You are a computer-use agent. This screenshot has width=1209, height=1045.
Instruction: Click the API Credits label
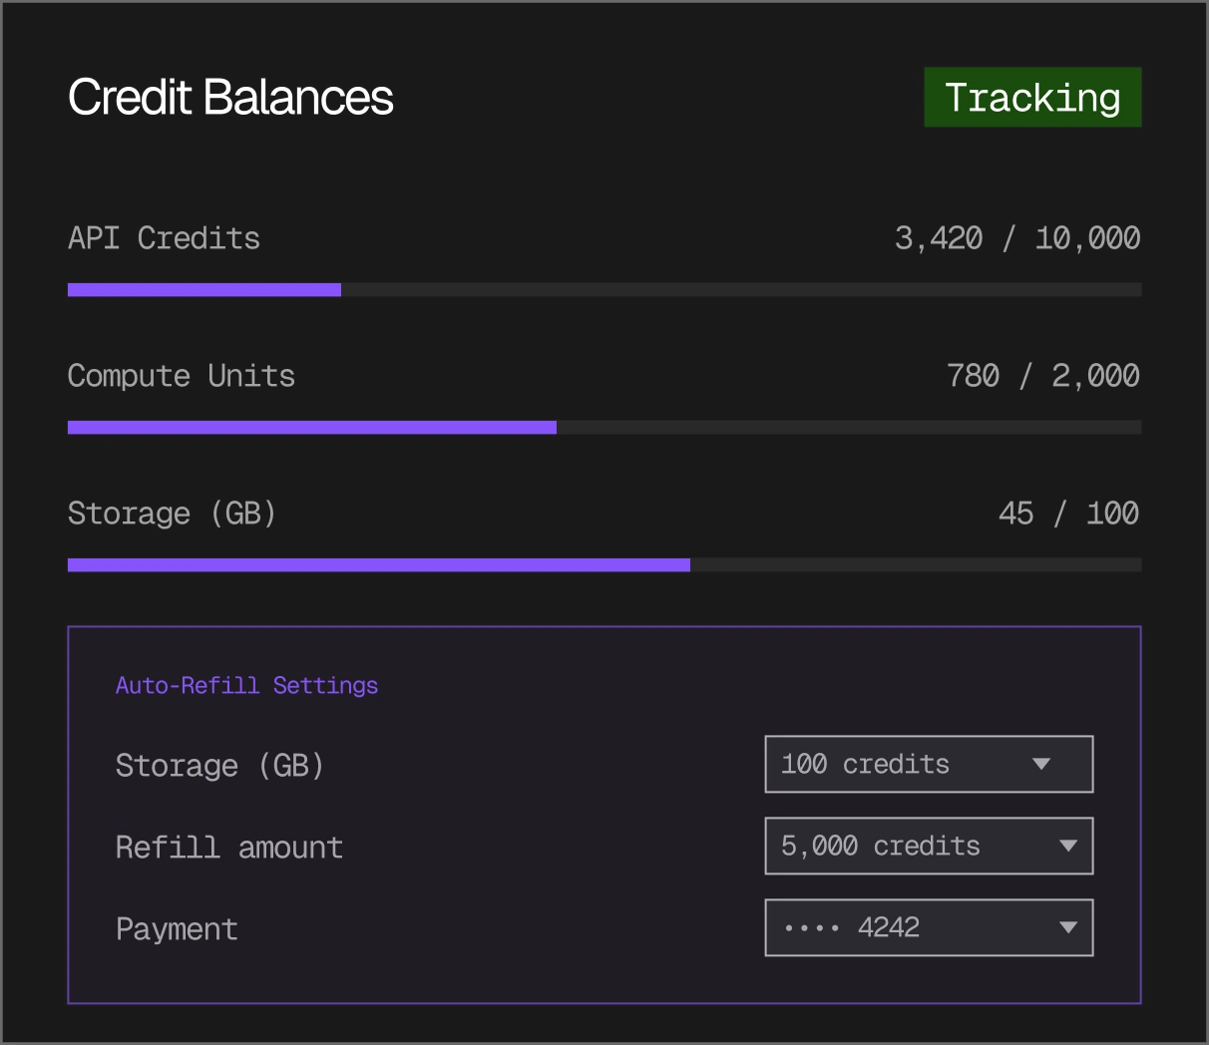pyautogui.click(x=164, y=238)
